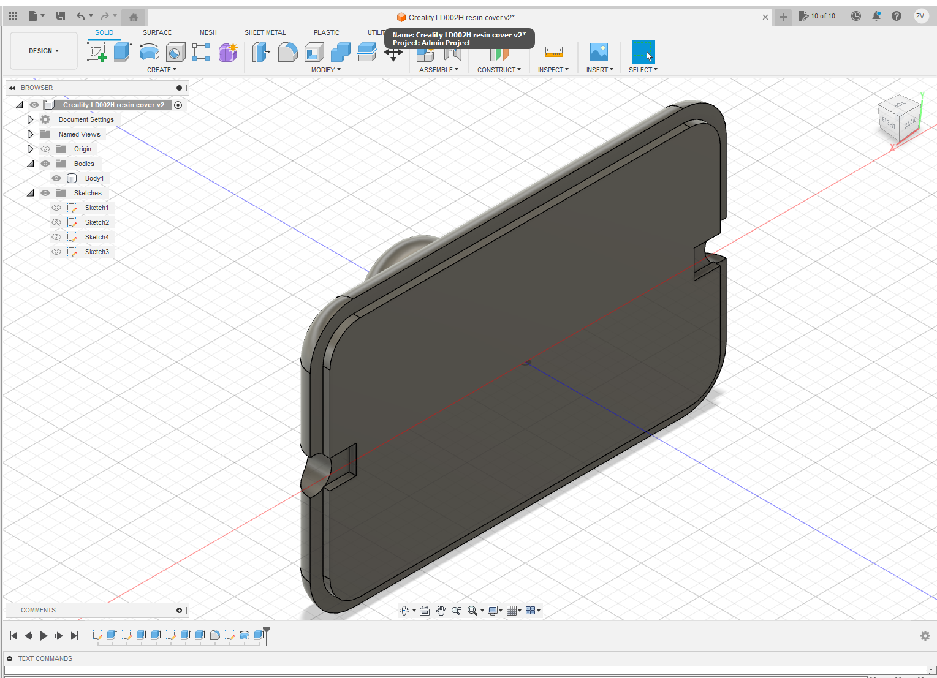Open the notifications bell
Image resolution: width=937 pixels, height=678 pixels.
(876, 16)
